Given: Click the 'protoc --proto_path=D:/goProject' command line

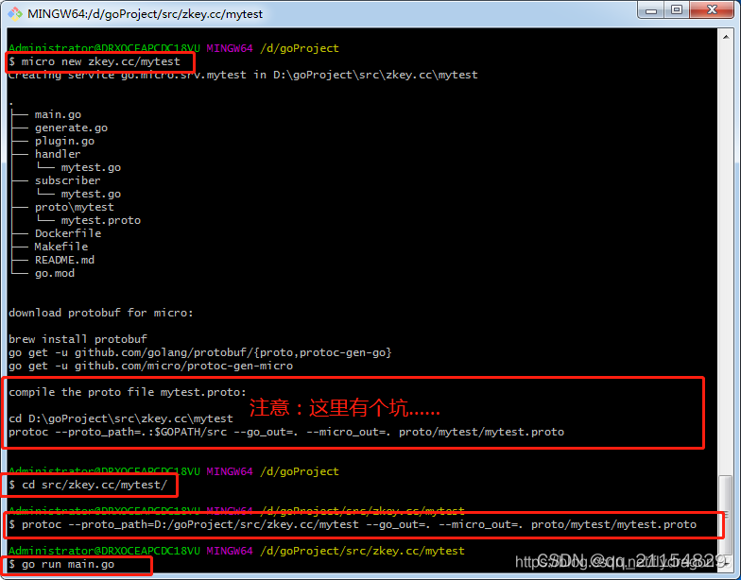Looking at the screenshot, I should click(352, 524).
